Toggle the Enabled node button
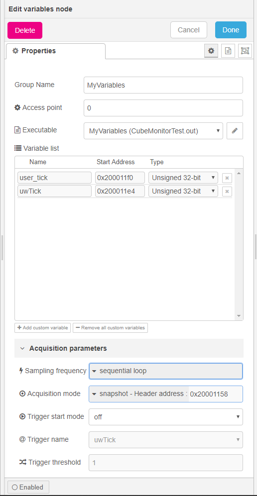Viewport: 257px width, 496px height. (28, 487)
